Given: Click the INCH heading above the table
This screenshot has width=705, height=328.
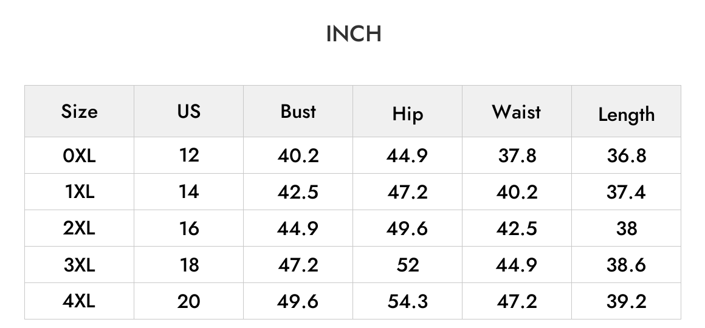Looking at the screenshot, I should [354, 33].
